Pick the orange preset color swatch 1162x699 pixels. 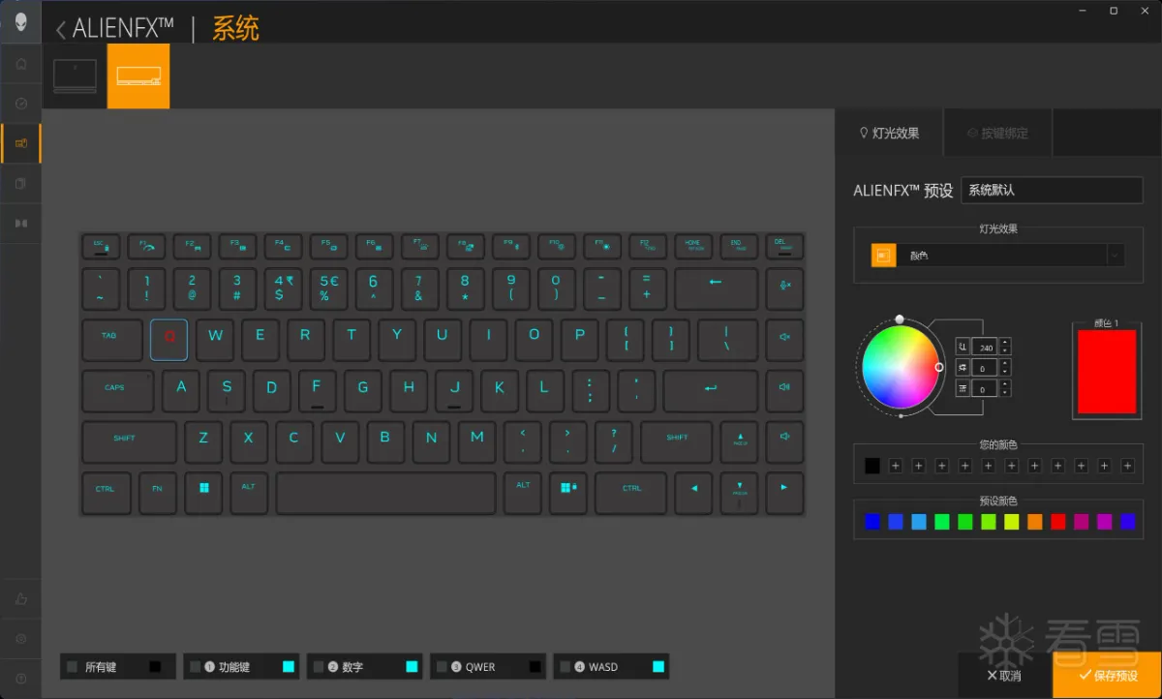point(1035,522)
